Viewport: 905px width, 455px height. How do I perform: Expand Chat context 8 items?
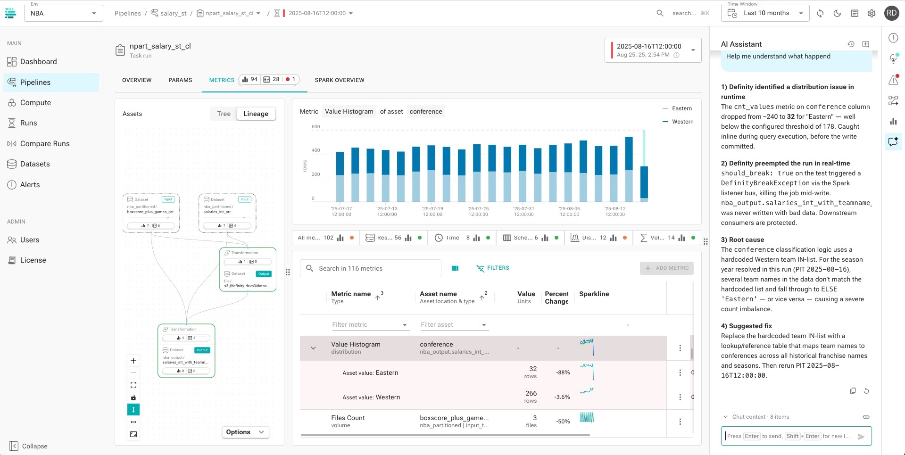point(756,417)
